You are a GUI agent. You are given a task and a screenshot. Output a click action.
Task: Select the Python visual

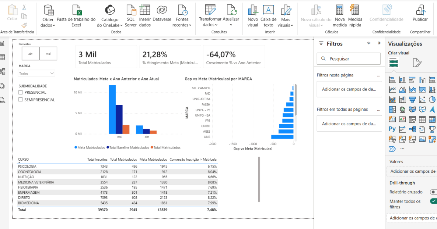(x=392, y=129)
